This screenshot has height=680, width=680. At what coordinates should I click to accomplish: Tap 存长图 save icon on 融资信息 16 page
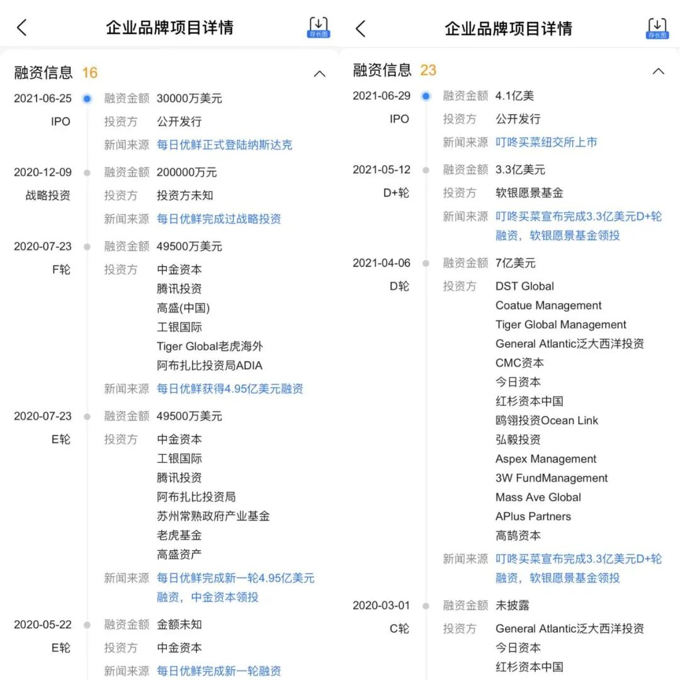(319, 28)
